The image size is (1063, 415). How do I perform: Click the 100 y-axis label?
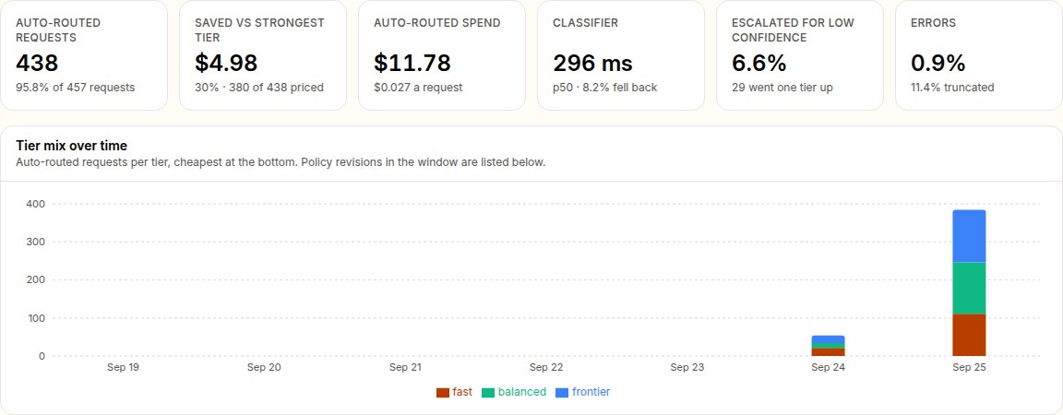click(36, 318)
